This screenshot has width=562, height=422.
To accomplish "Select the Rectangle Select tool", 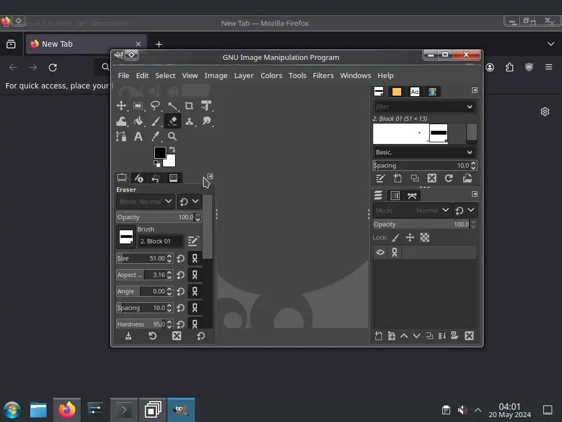I will [138, 105].
